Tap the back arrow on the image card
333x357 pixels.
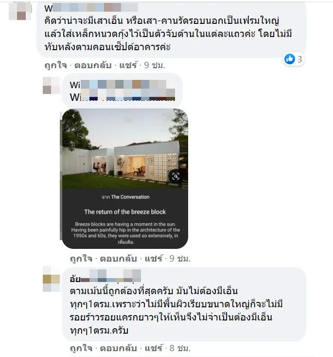point(73,116)
